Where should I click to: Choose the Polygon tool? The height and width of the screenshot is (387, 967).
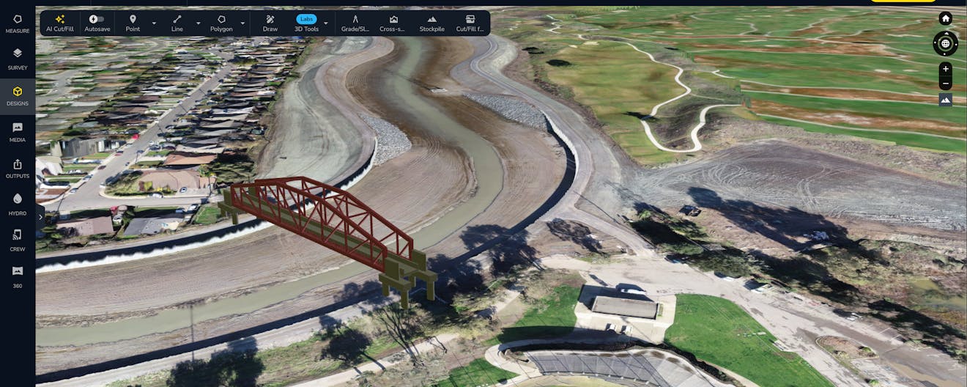point(221,23)
